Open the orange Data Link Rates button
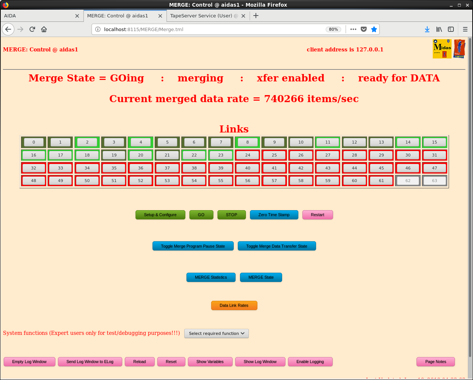 (x=234, y=305)
